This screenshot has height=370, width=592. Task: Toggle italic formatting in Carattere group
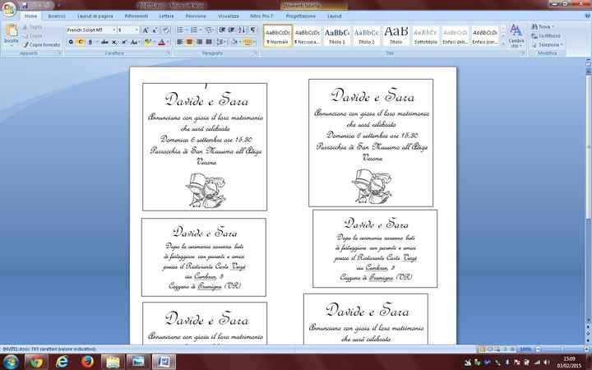click(x=81, y=42)
